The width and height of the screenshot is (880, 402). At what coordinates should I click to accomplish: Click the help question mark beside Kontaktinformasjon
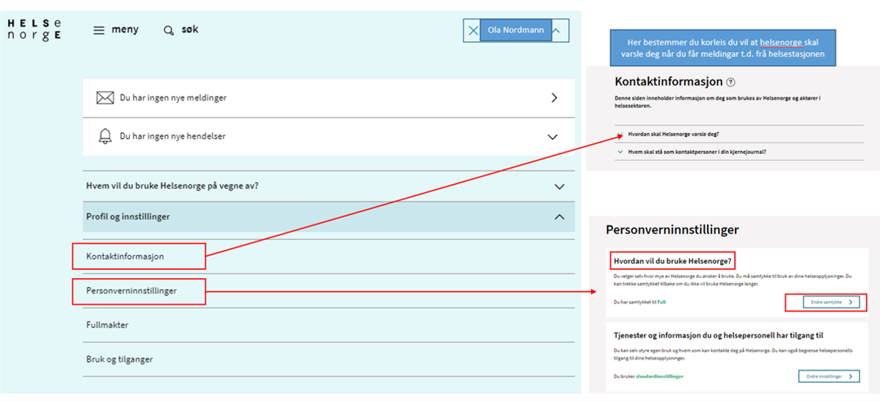tap(730, 83)
